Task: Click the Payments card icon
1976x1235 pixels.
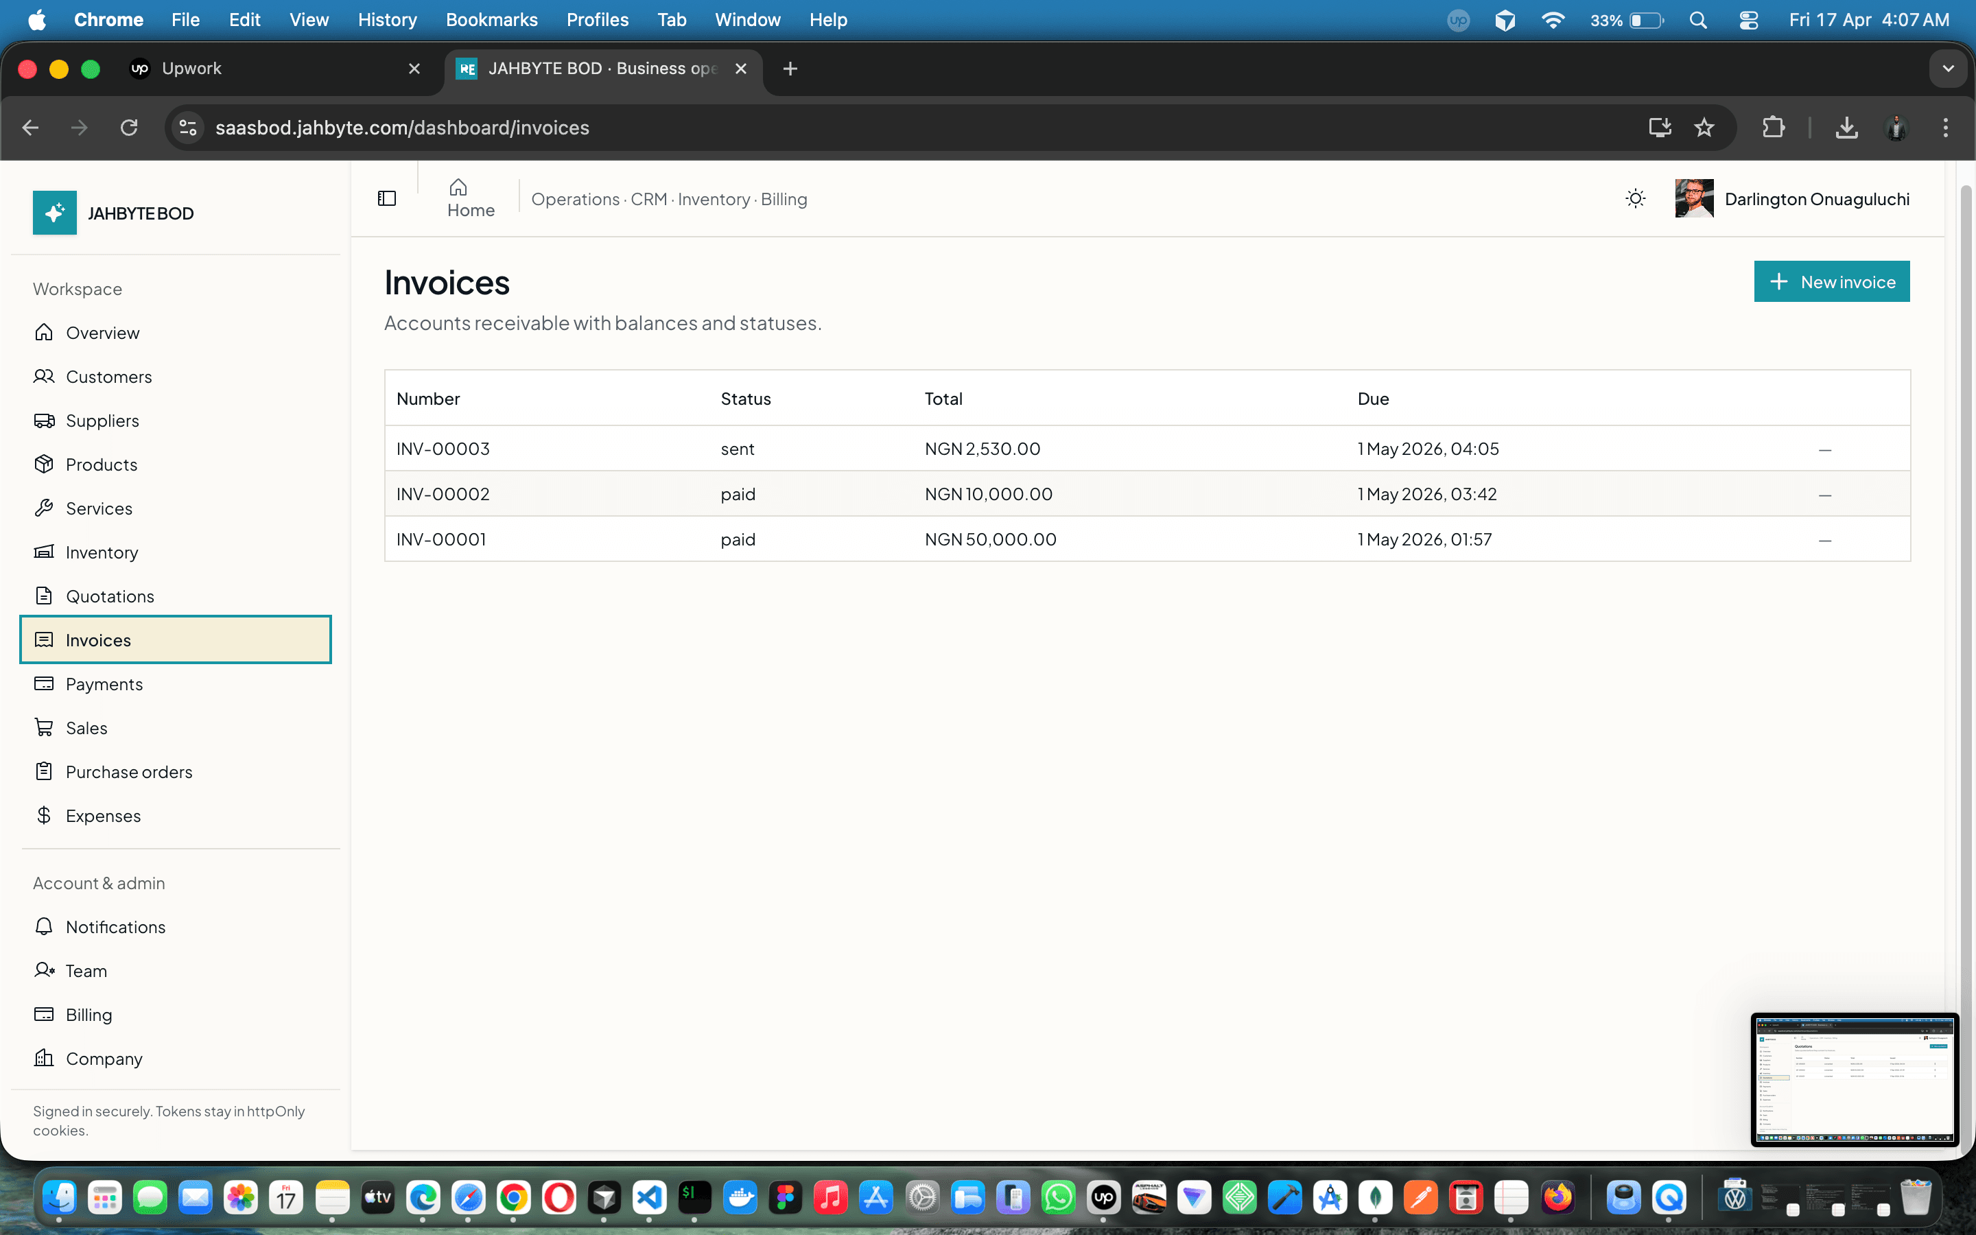Action: coord(45,683)
